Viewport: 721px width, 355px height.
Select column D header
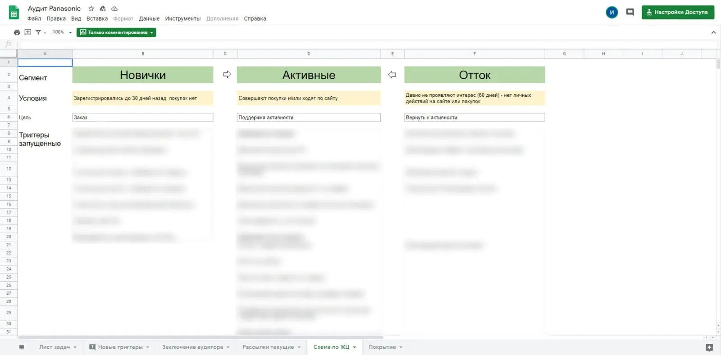coord(309,54)
